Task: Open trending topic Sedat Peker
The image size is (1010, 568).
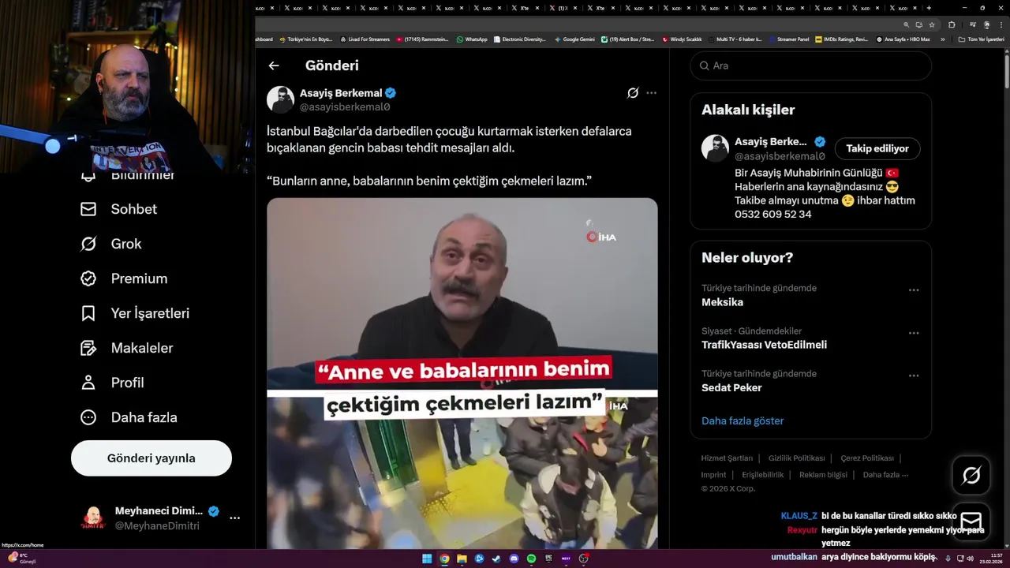Action: 731,387
